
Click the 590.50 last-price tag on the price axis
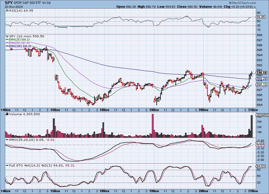[x=261, y=73]
